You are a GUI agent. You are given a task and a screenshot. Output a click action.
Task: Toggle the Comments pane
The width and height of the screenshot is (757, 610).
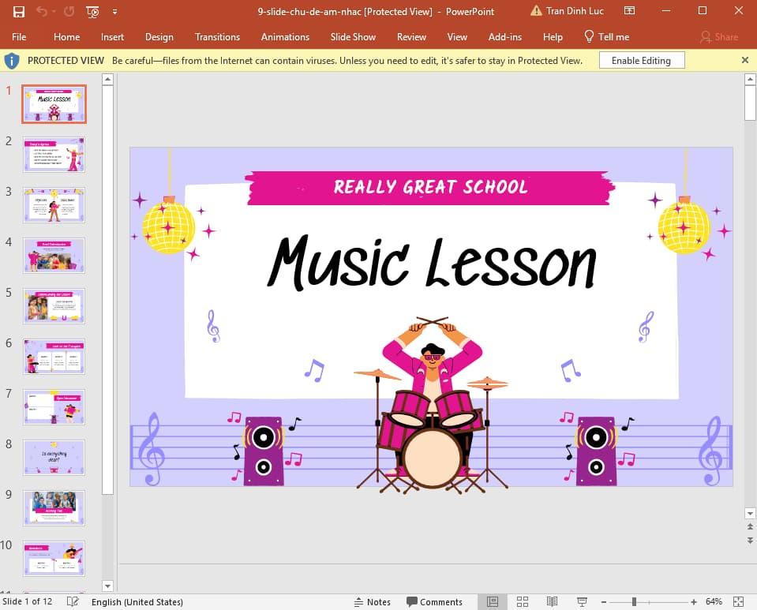(433, 602)
